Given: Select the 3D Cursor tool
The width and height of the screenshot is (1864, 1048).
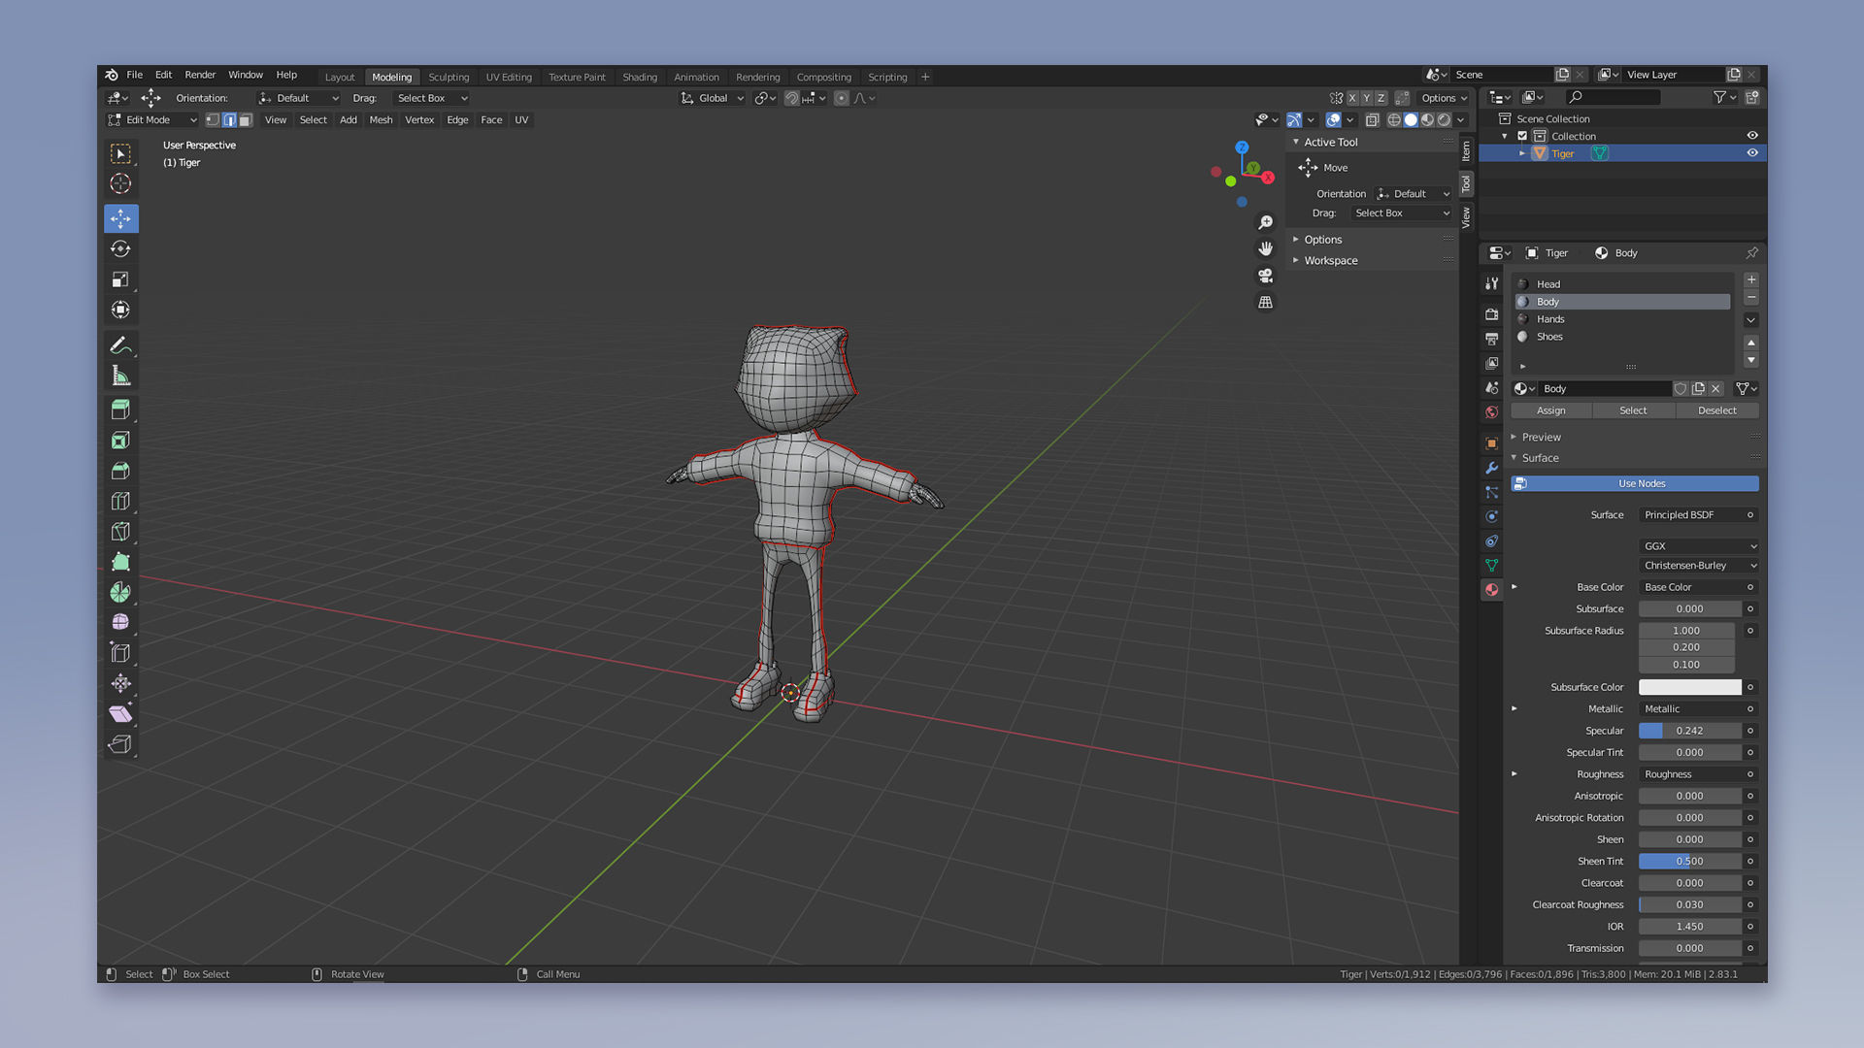Looking at the screenshot, I should [120, 183].
